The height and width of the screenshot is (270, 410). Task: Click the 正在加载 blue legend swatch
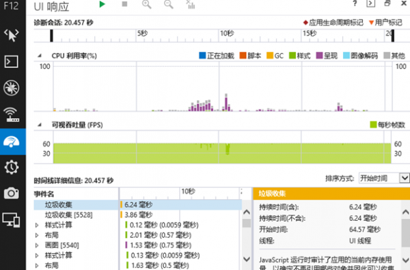[202, 55]
